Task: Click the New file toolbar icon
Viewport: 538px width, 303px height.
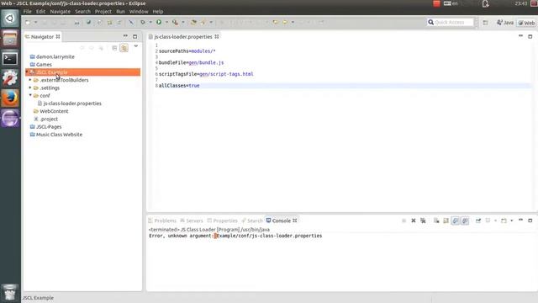Action: coord(28,23)
